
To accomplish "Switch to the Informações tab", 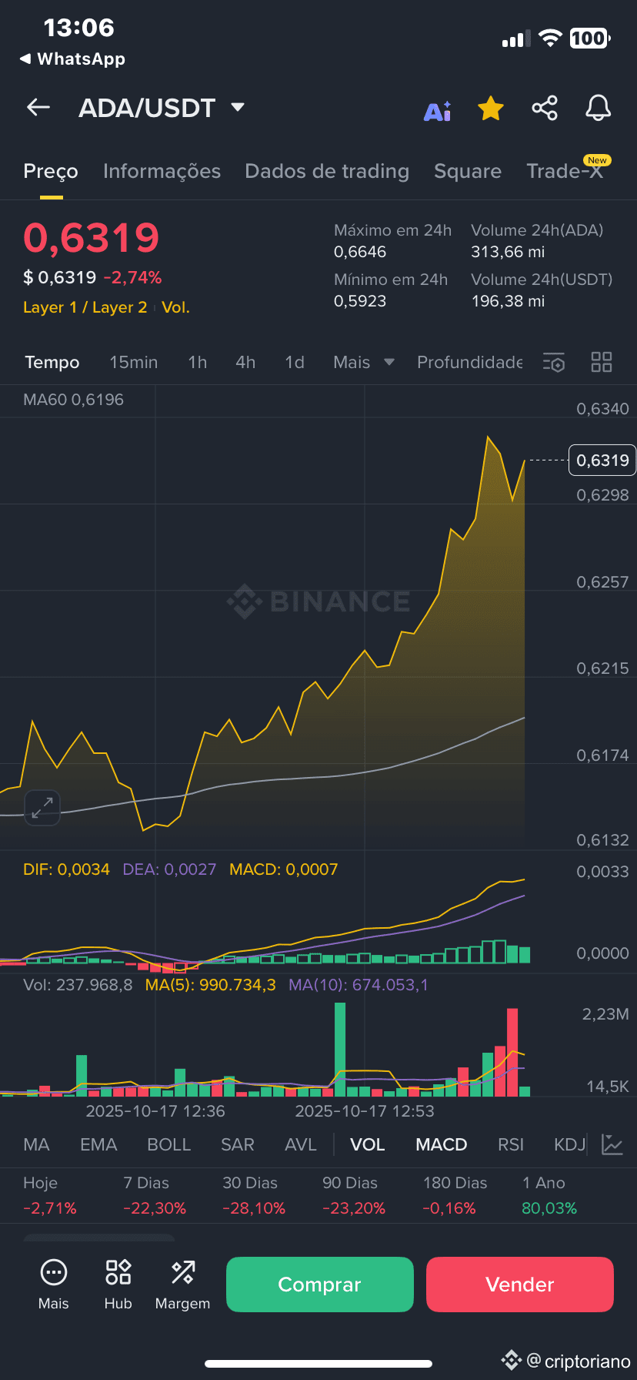I will pos(162,171).
